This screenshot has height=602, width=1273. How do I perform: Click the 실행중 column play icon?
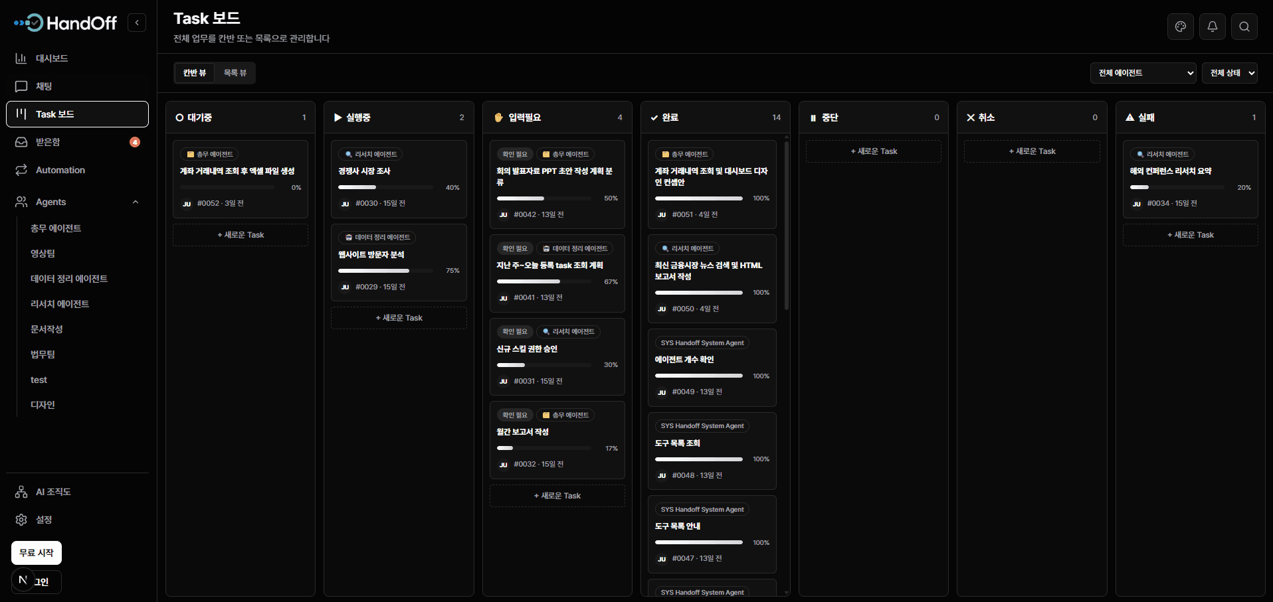(x=338, y=117)
